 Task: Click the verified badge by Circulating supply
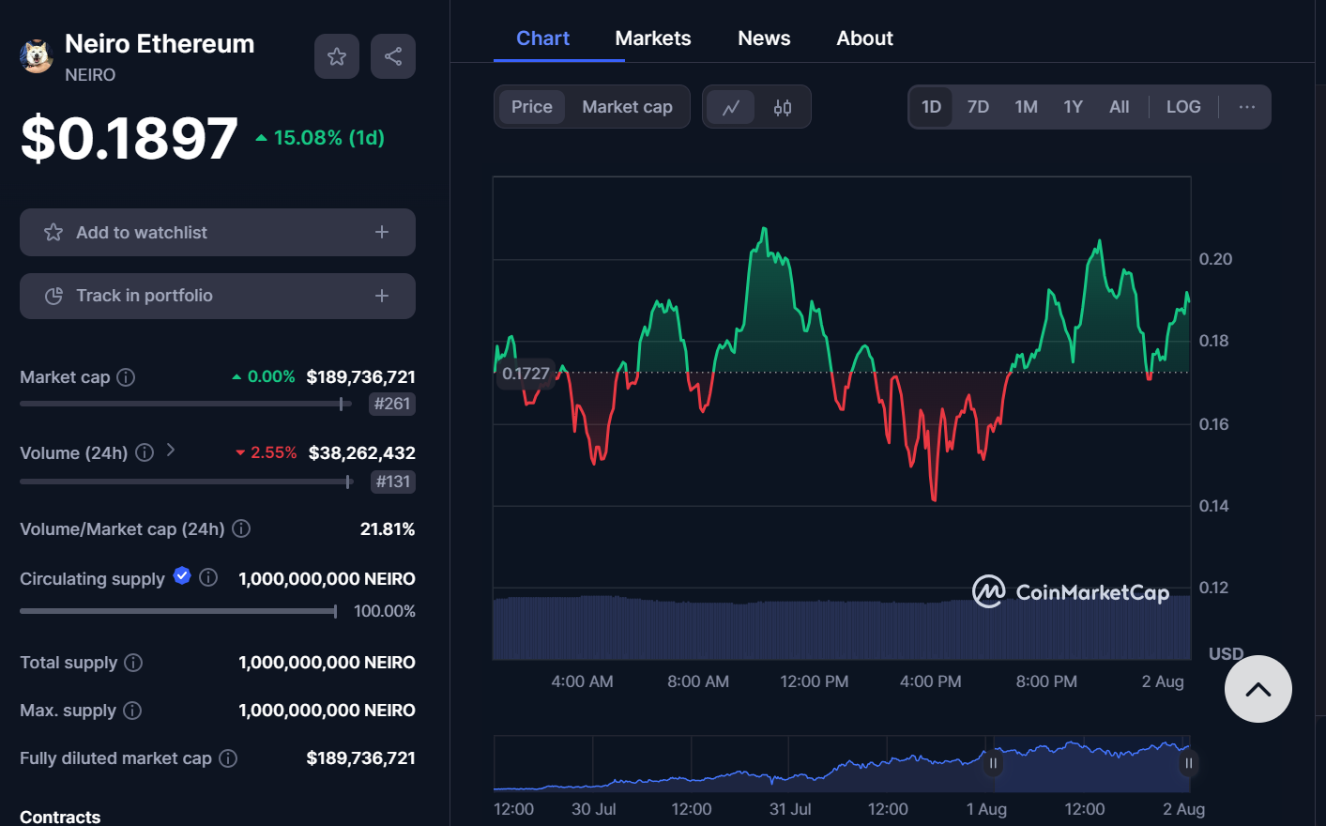[x=182, y=576]
